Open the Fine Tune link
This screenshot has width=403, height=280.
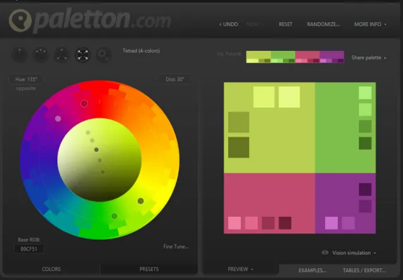click(x=175, y=247)
